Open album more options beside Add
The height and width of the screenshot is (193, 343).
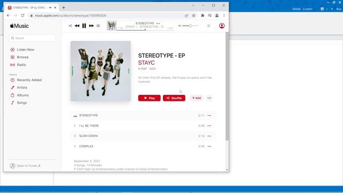point(210,98)
